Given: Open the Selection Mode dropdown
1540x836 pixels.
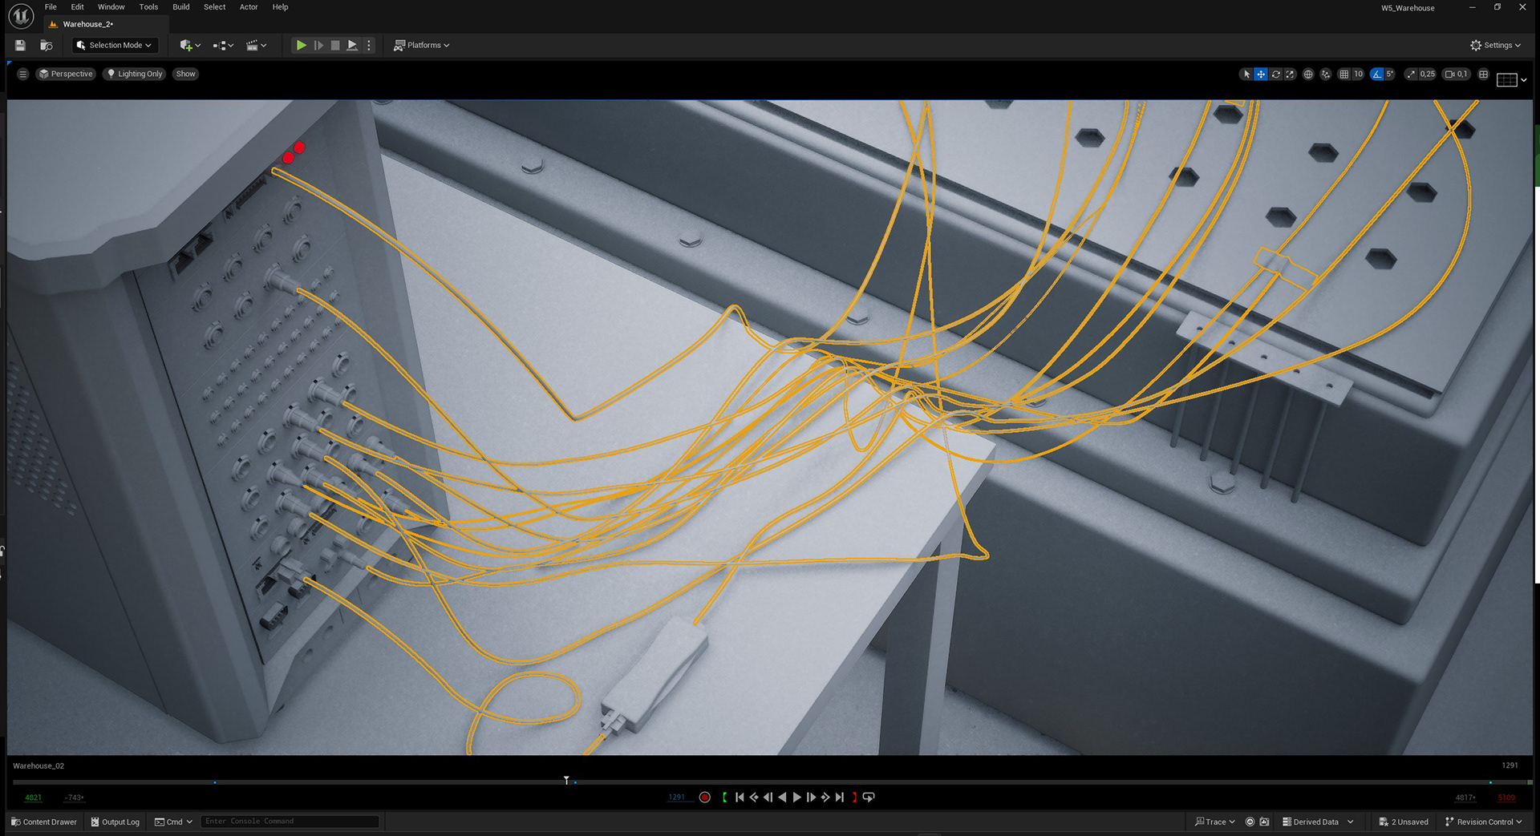Looking at the screenshot, I should pyautogui.click(x=114, y=46).
